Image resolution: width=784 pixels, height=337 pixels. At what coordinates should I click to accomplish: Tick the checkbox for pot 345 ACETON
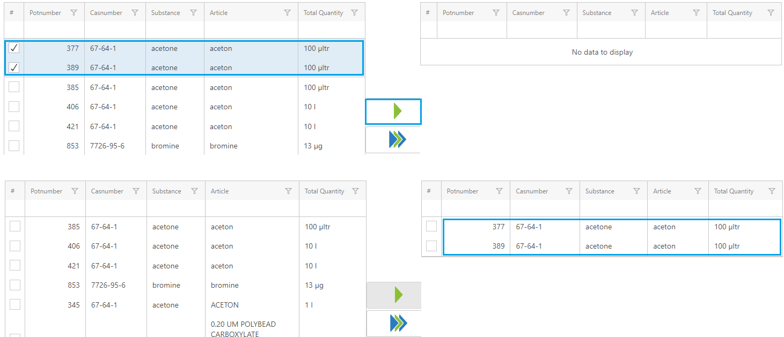[x=15, y=304]
